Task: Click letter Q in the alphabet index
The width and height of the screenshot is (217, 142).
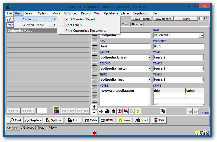Action: [94, 77]
